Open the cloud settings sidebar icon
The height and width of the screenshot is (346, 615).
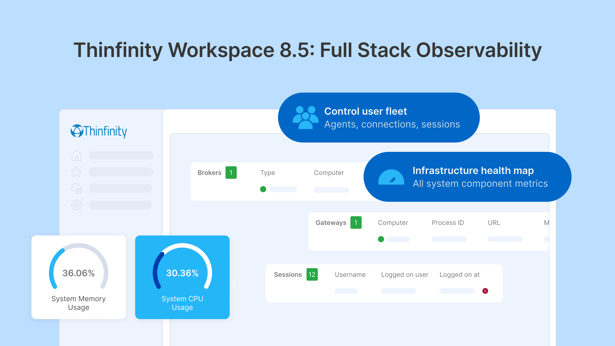point(77,189)
